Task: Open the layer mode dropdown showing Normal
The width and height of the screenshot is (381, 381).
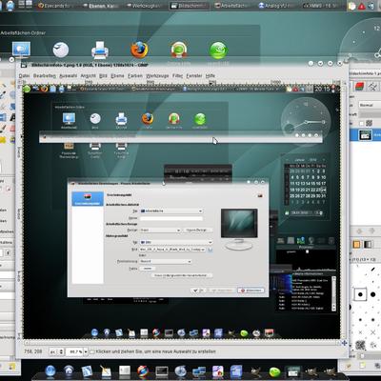Action: (x=370, y=105)
